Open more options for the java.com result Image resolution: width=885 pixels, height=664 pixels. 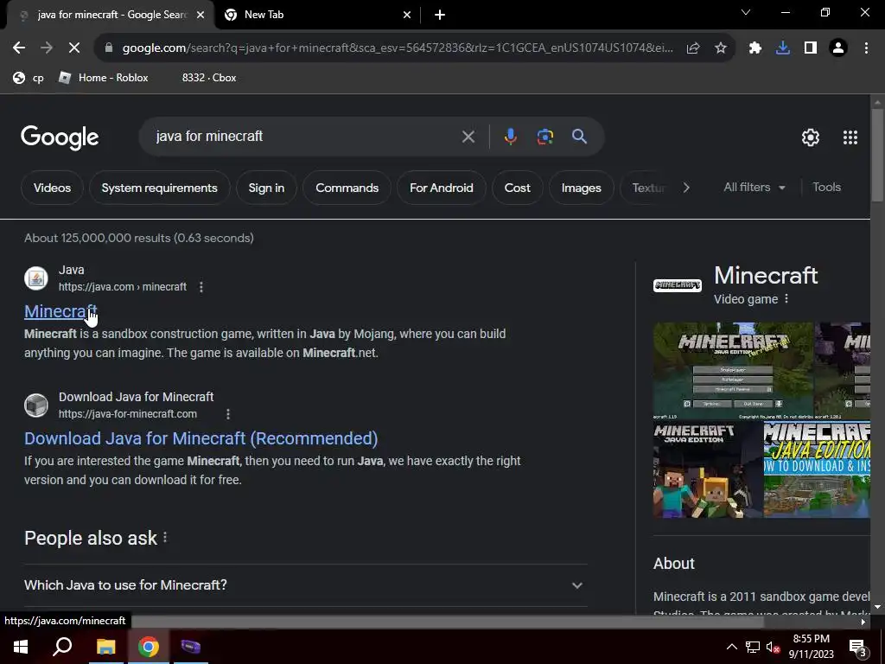pos(201,287)
